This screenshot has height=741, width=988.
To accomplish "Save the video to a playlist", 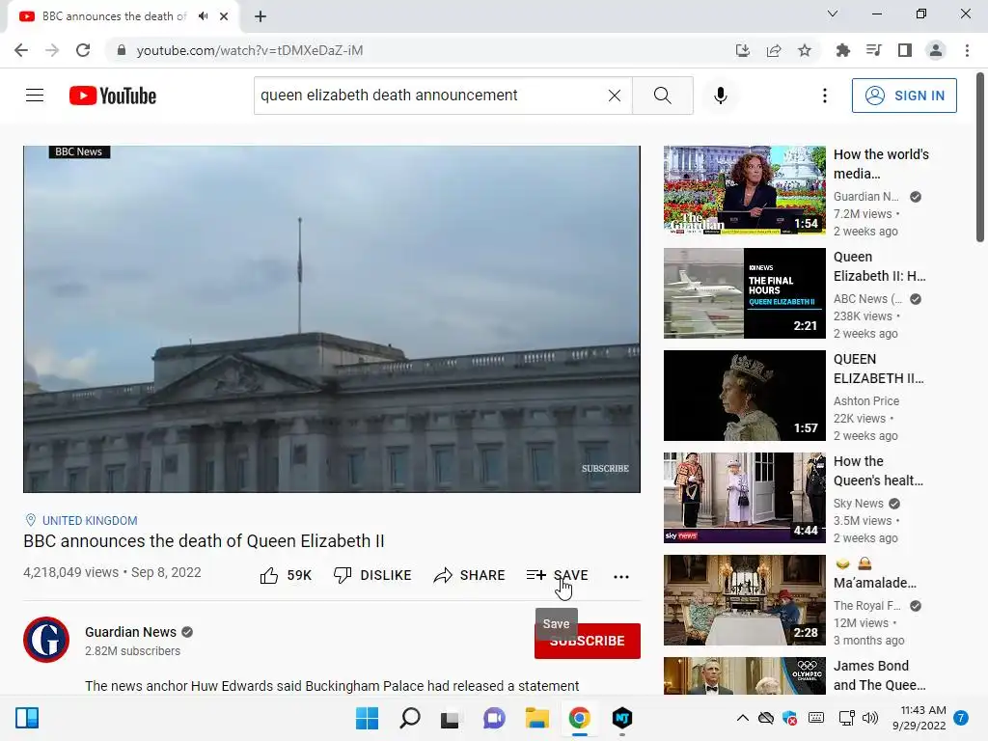I will (x=558, y=575).
